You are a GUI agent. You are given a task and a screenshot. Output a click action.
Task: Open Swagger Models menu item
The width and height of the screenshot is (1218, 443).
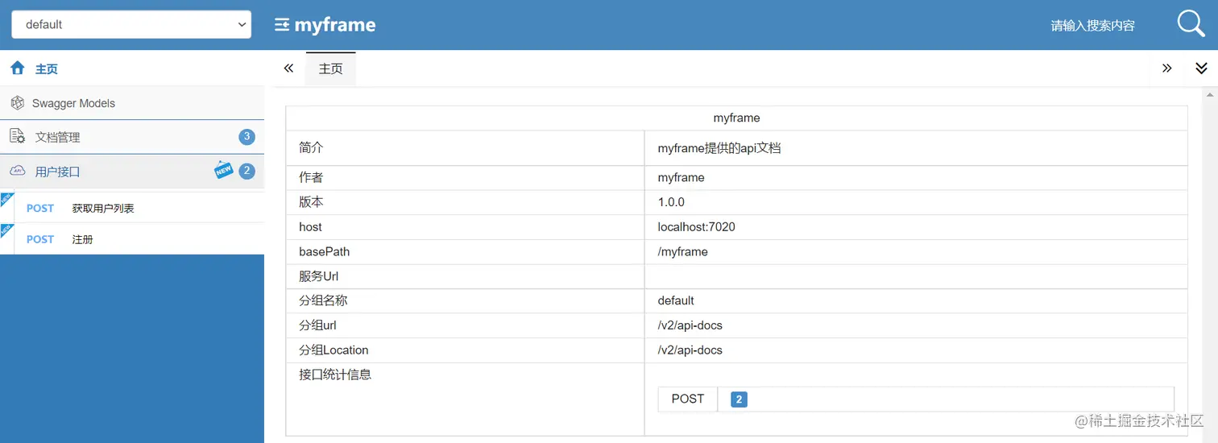click(132, 103)
